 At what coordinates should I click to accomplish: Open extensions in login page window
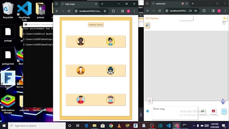113,11
